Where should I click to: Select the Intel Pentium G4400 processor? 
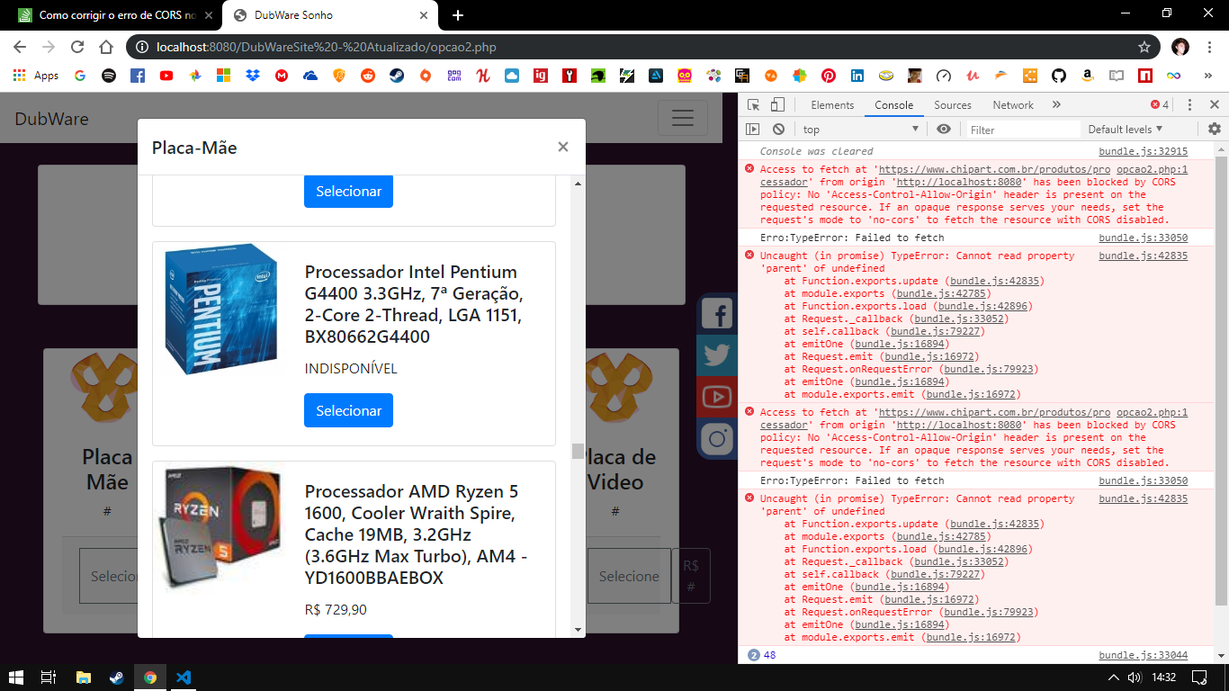coord(348,410)
